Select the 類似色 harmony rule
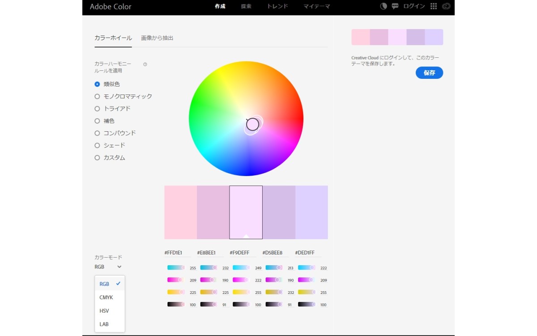Viewport: 537px width, 336px height. 97,84
